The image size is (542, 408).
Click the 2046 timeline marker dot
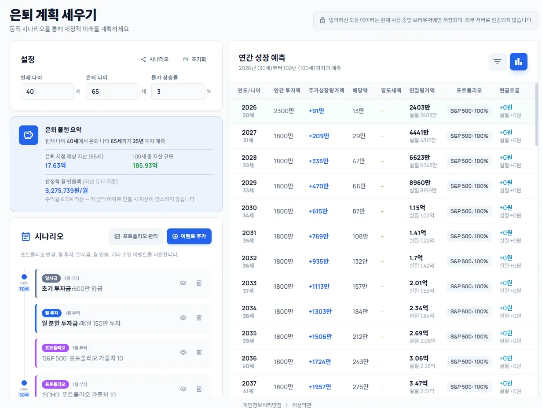pos(24,383)
